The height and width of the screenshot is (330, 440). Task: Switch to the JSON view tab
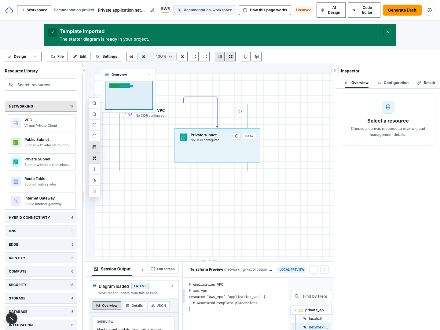point(158,306)
